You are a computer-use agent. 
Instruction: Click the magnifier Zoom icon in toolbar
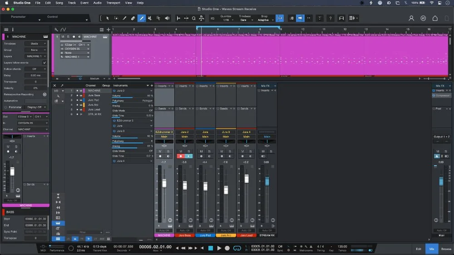click(194, 18)
